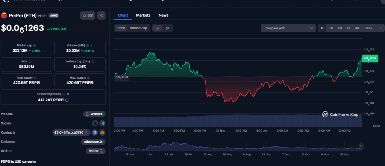
Task: Open the etherscan.io explorer link
Action: 93,142
